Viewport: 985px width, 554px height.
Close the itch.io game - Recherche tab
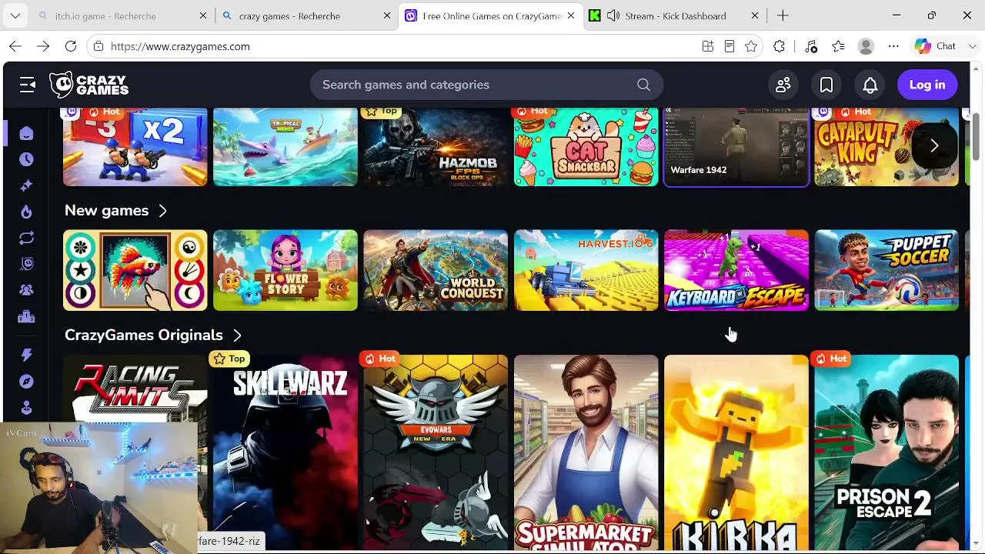point(203,15)
